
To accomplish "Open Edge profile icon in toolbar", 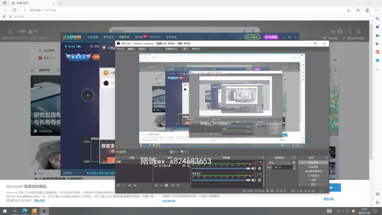I will (x=367, y=10).
